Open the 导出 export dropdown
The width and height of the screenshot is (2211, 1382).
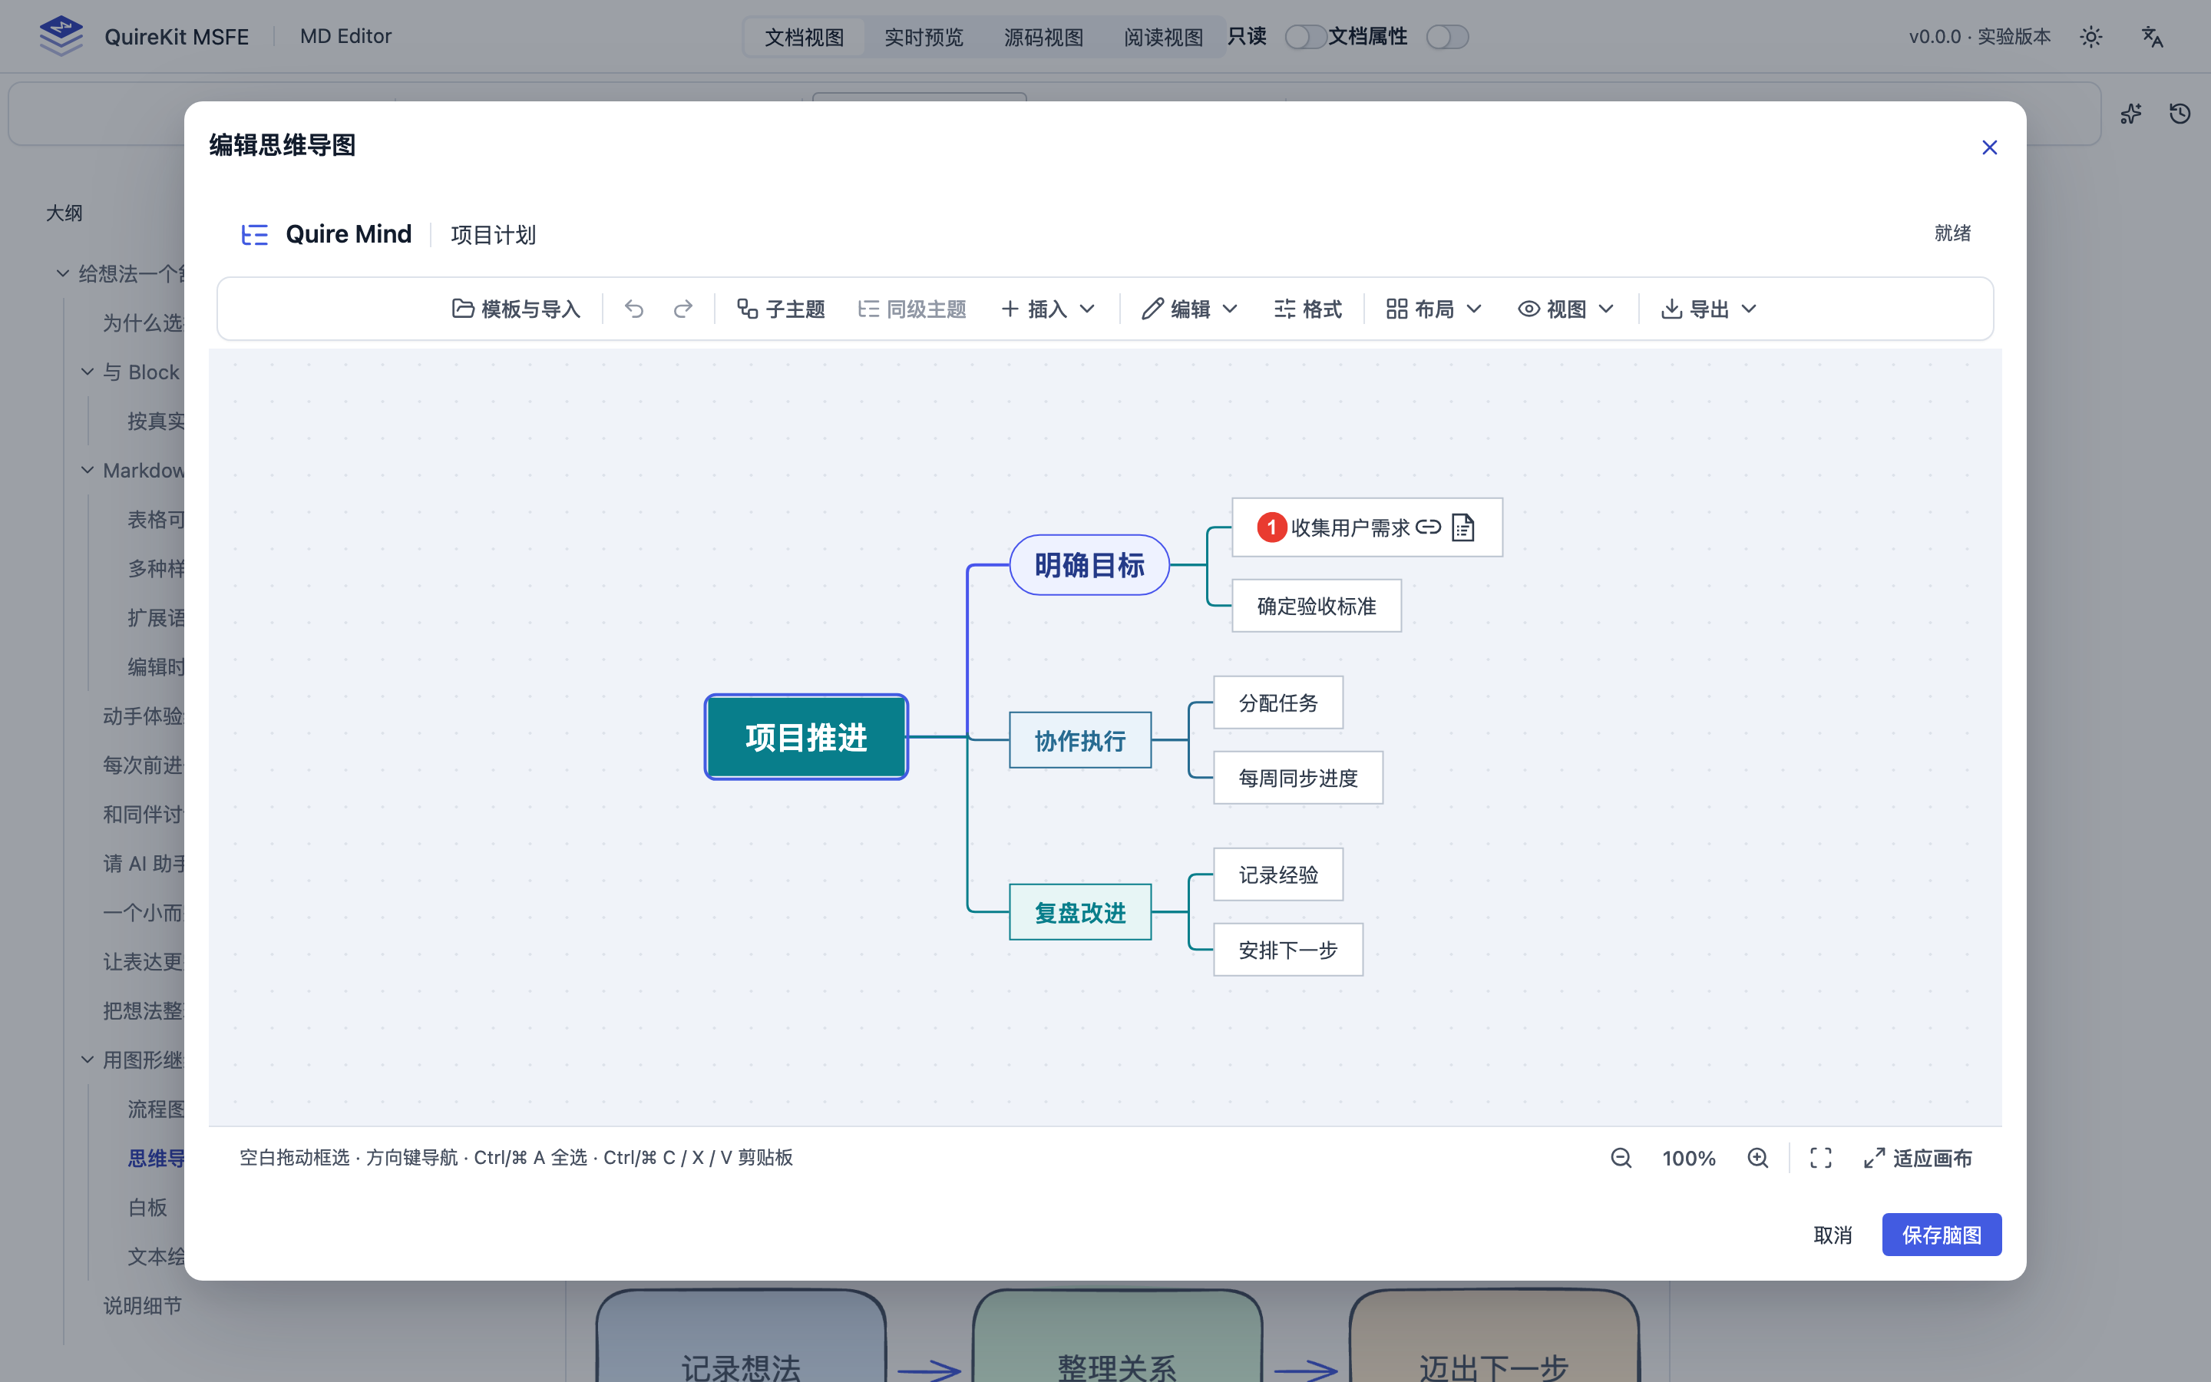click(1708, 309)
